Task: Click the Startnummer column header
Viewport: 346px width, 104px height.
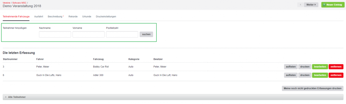Action: pyautogui.click(x=10, y=59)
